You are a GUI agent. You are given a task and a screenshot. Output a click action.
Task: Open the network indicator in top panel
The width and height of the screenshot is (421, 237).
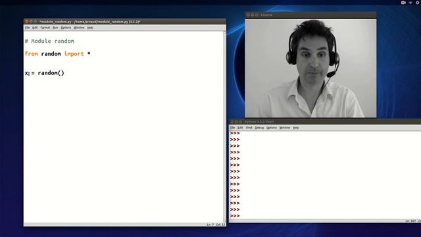[410, 3]
